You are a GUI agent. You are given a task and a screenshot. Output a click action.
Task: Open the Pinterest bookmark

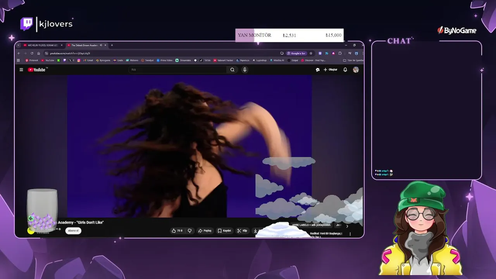click(x=32, y=60)
